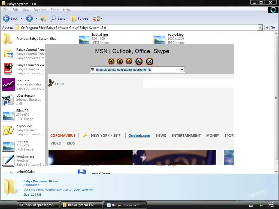Click the Back arrow icon in Explorer toolbar
This screenshot has height=209, width=279.
tap(6, 19)
